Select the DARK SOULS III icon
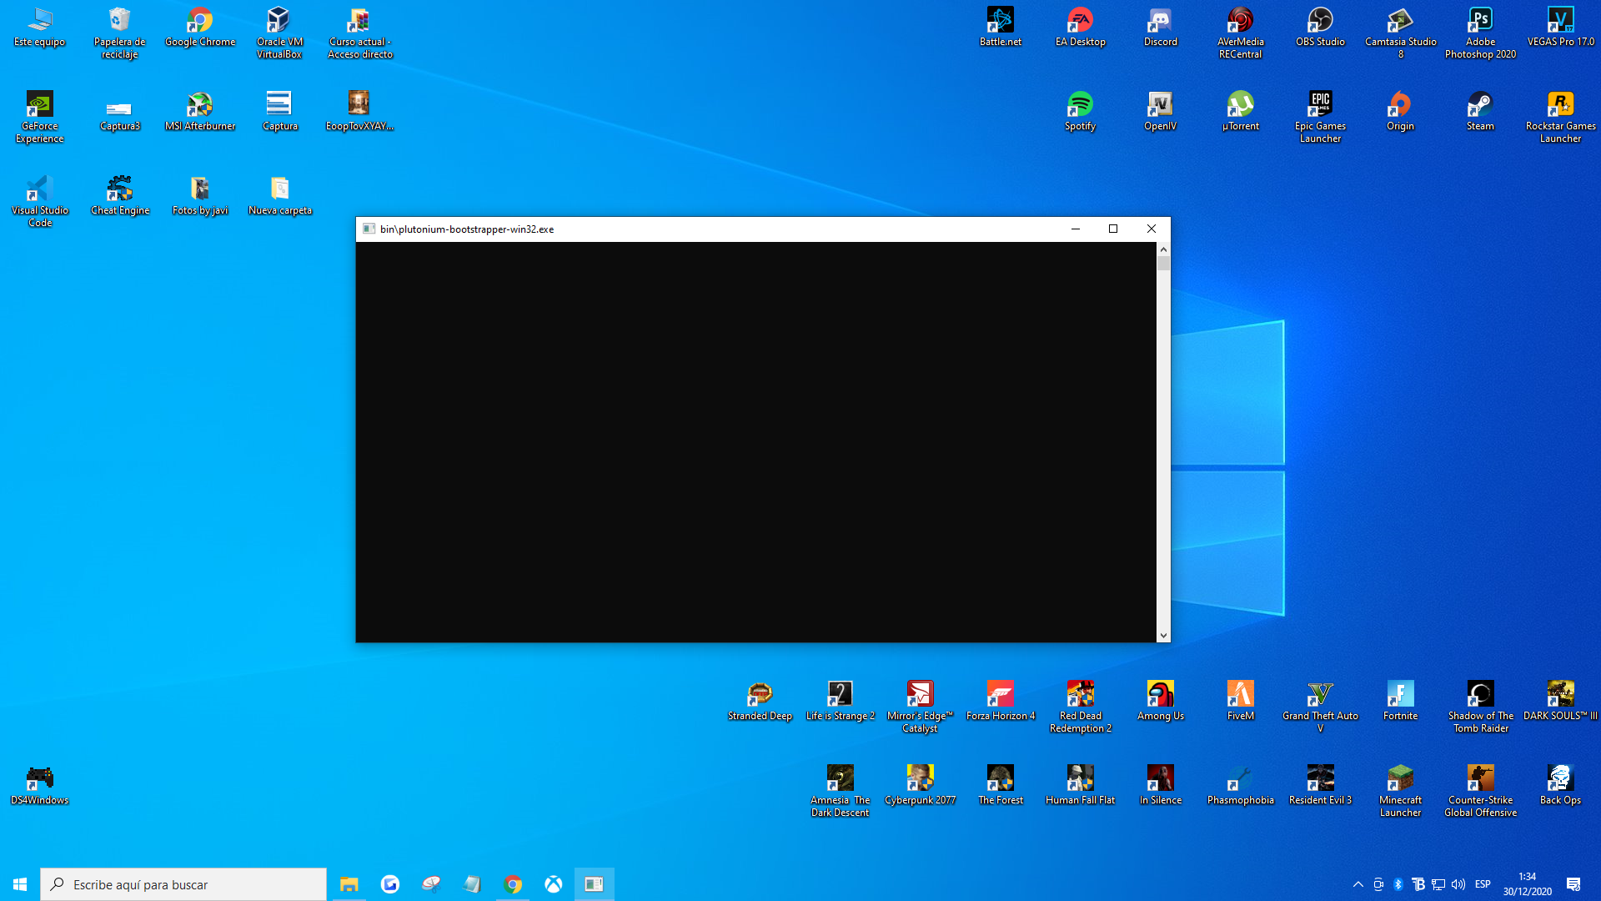This screenshot has height=901, width=1601. 1561,702
